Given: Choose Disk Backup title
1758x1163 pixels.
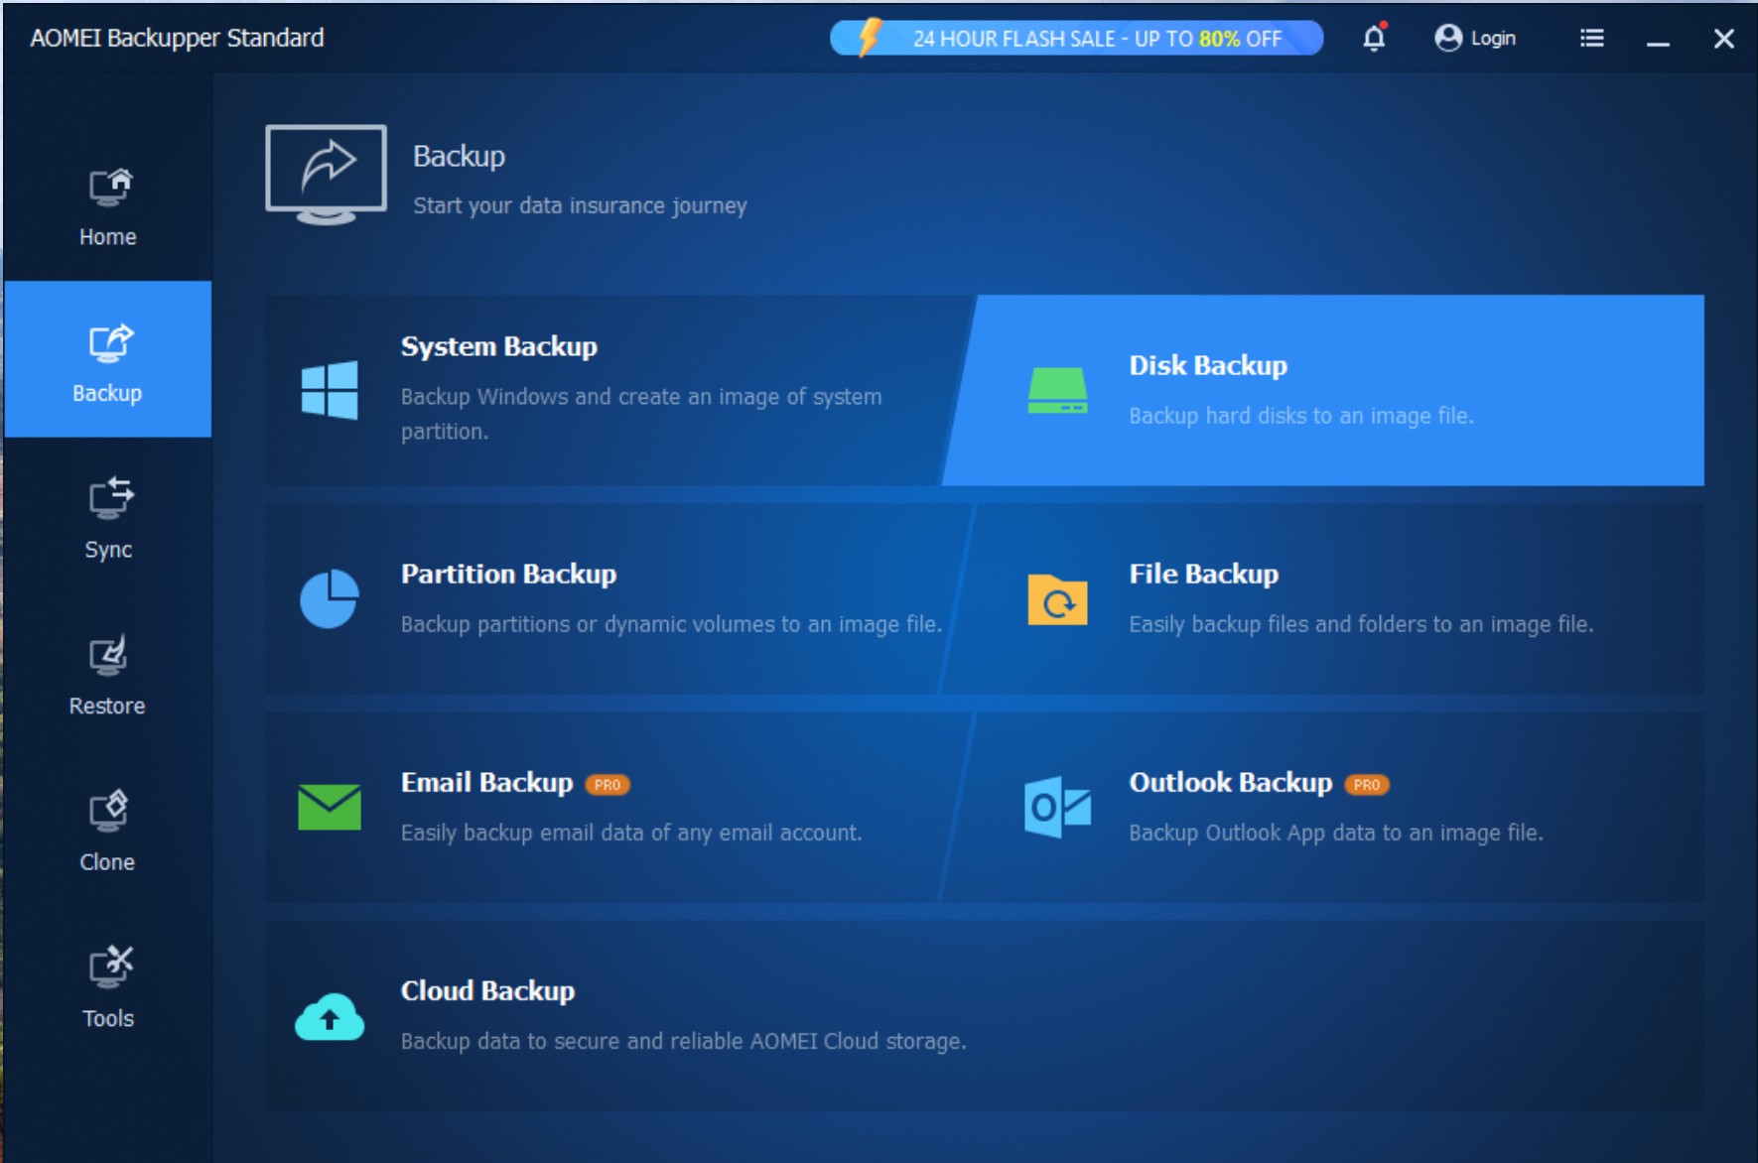Looking at the screenshot, I should tap(1208, 365).
